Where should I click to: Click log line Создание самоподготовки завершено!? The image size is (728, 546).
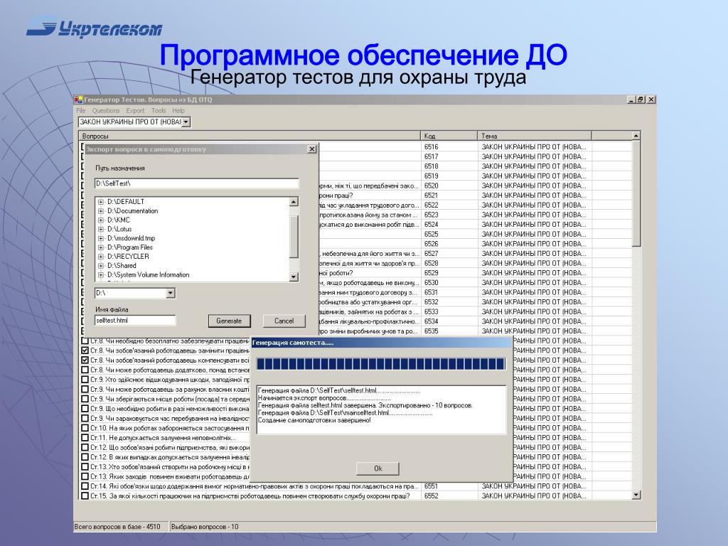(x=314, y=420)
